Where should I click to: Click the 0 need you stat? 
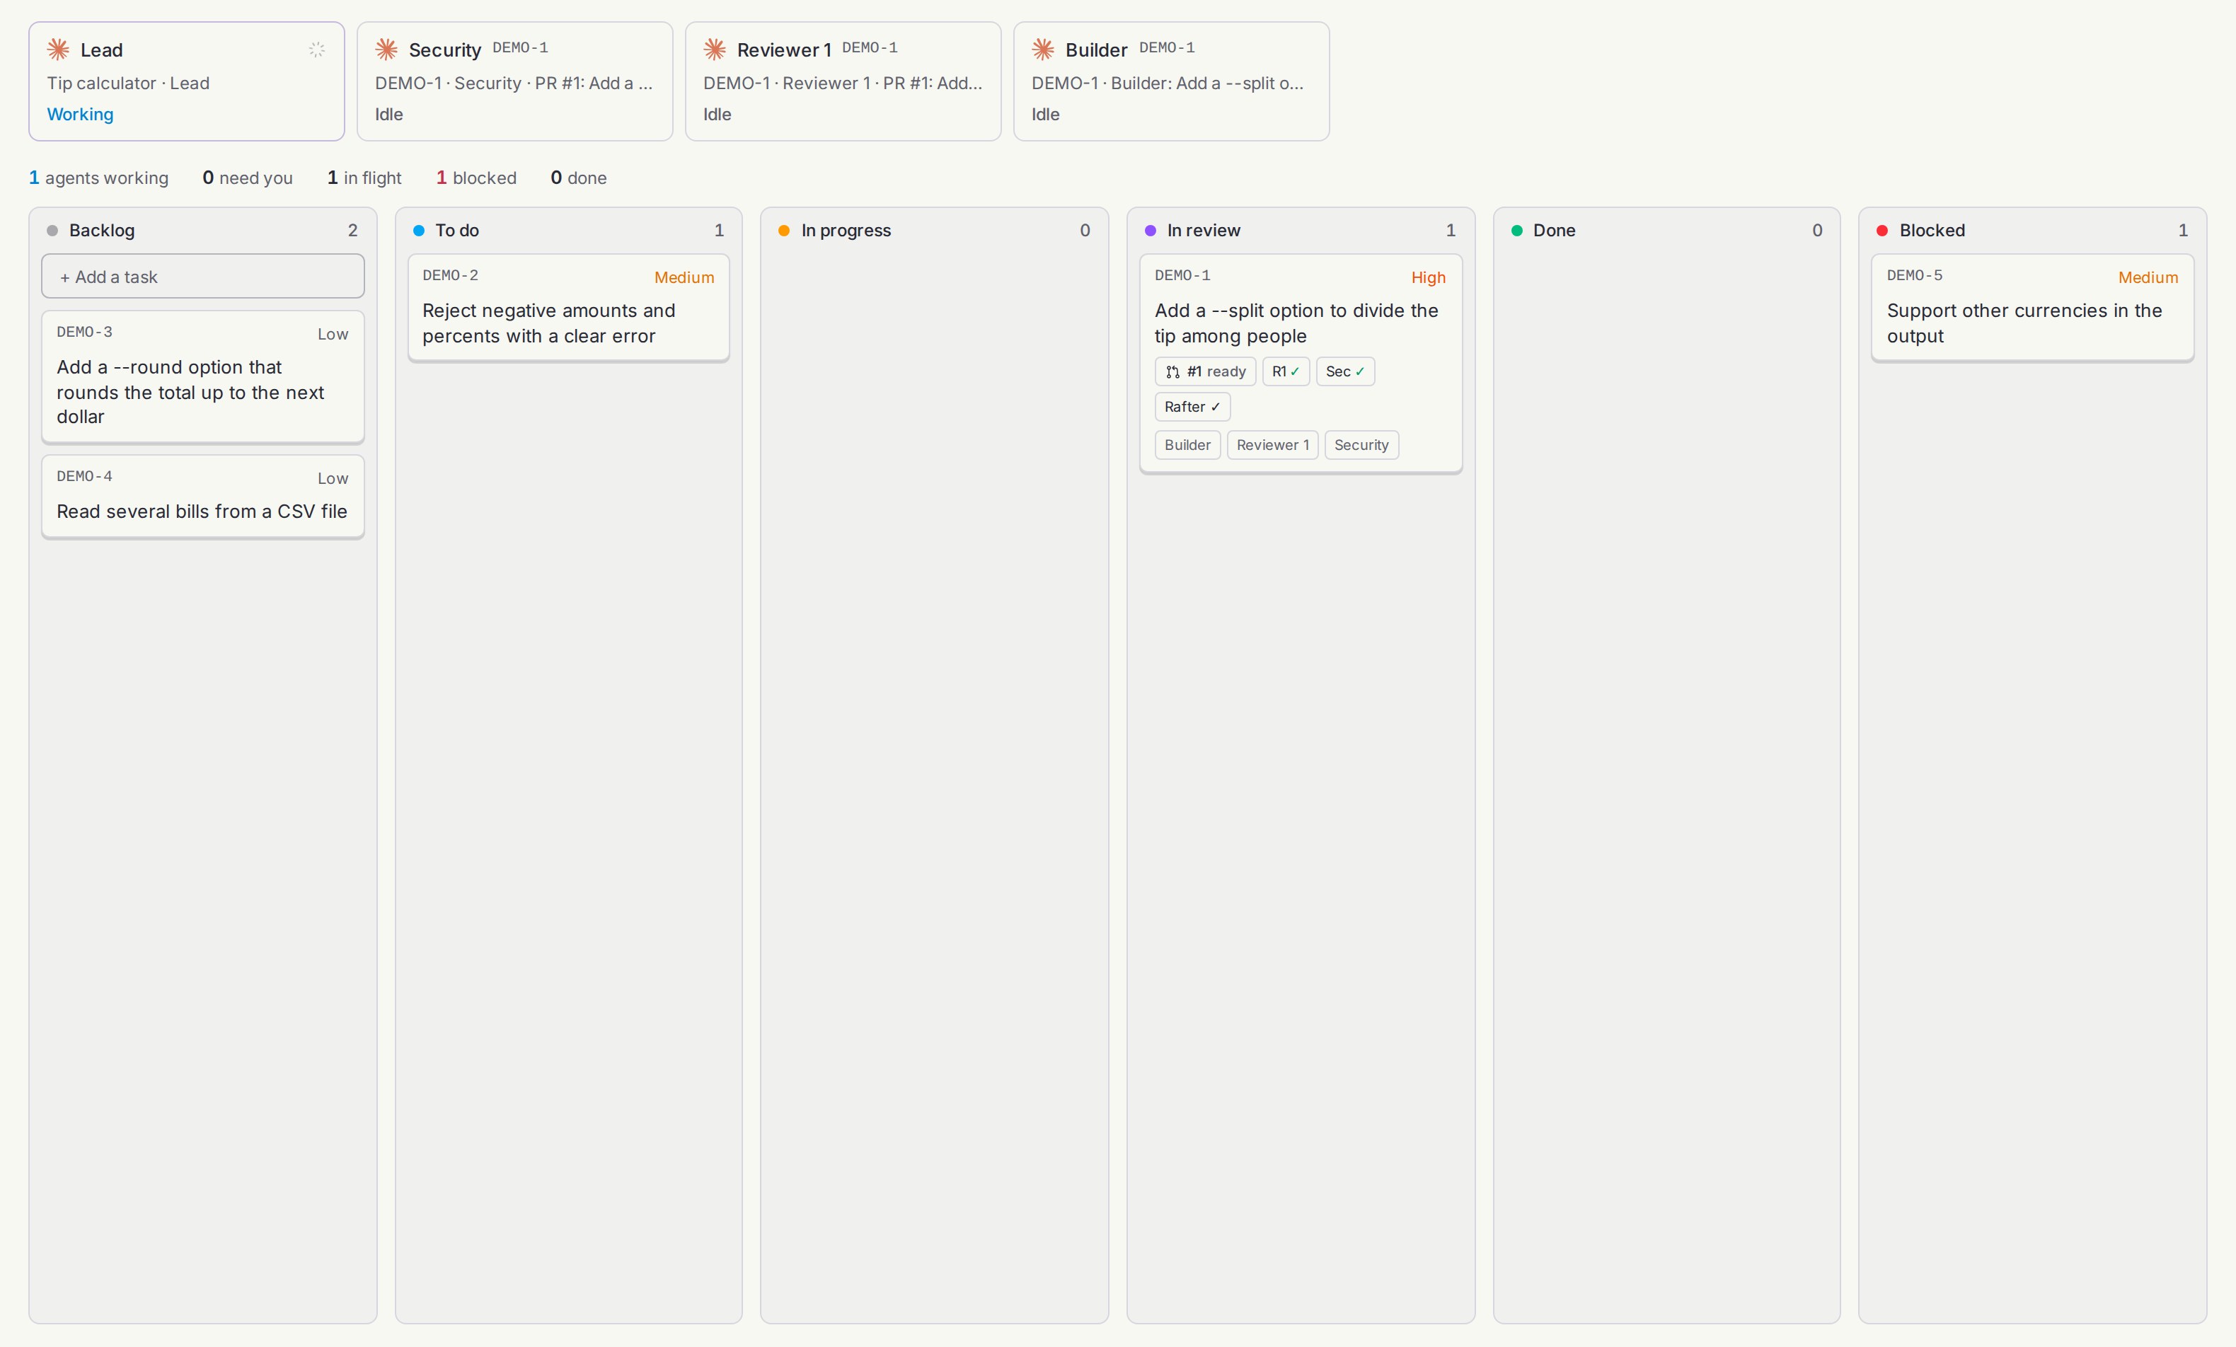click(248, 178)
